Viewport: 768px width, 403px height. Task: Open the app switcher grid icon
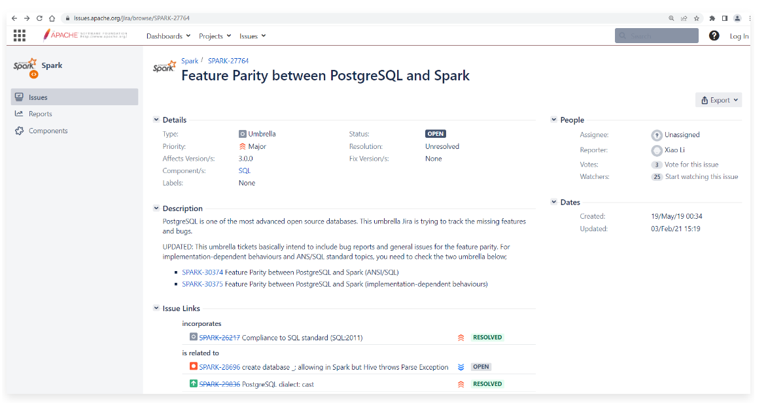pos(20,35)
